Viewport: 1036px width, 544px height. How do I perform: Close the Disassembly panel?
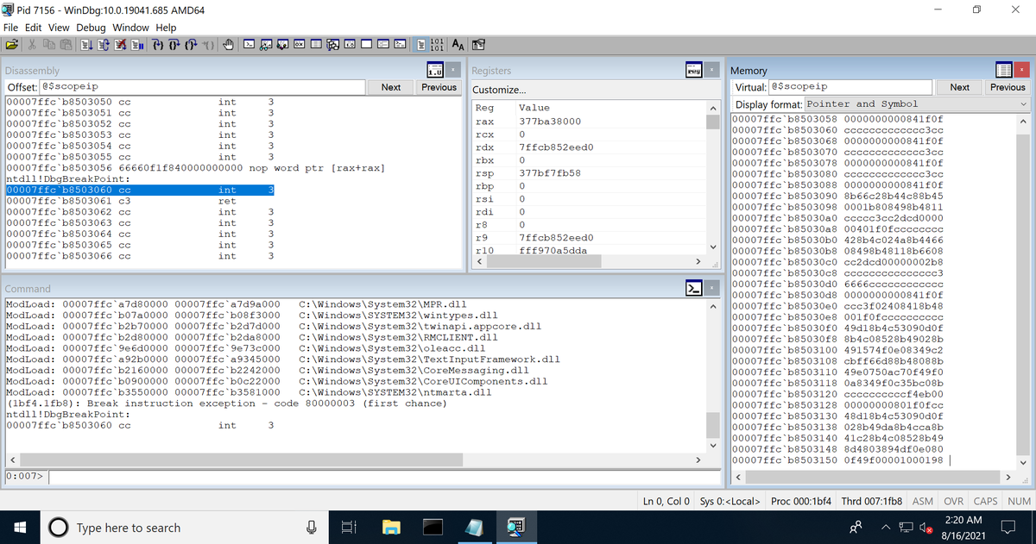point(455,69)
